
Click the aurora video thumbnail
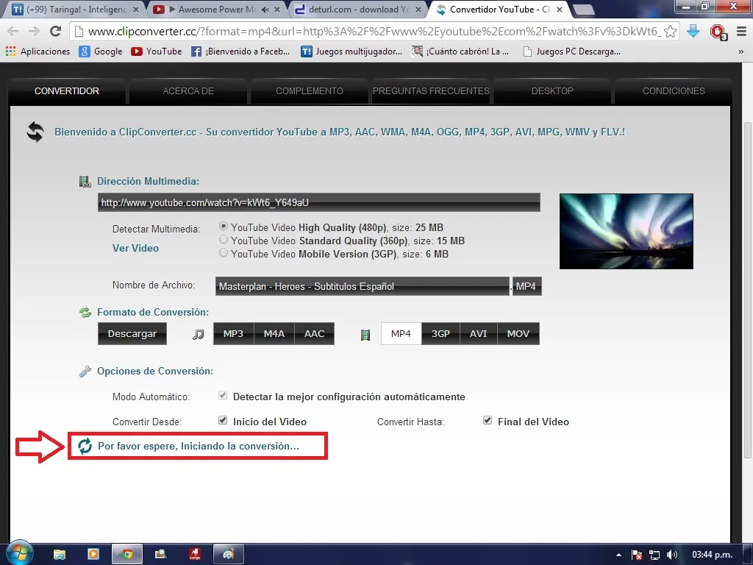point(627,231)
